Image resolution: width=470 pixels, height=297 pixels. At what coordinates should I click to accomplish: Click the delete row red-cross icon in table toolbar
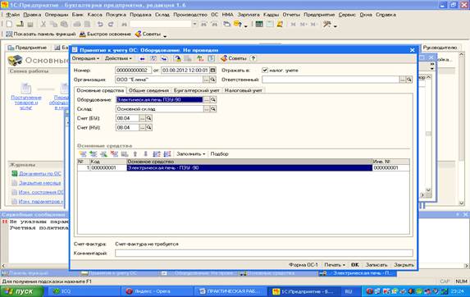tap(114, 154)
